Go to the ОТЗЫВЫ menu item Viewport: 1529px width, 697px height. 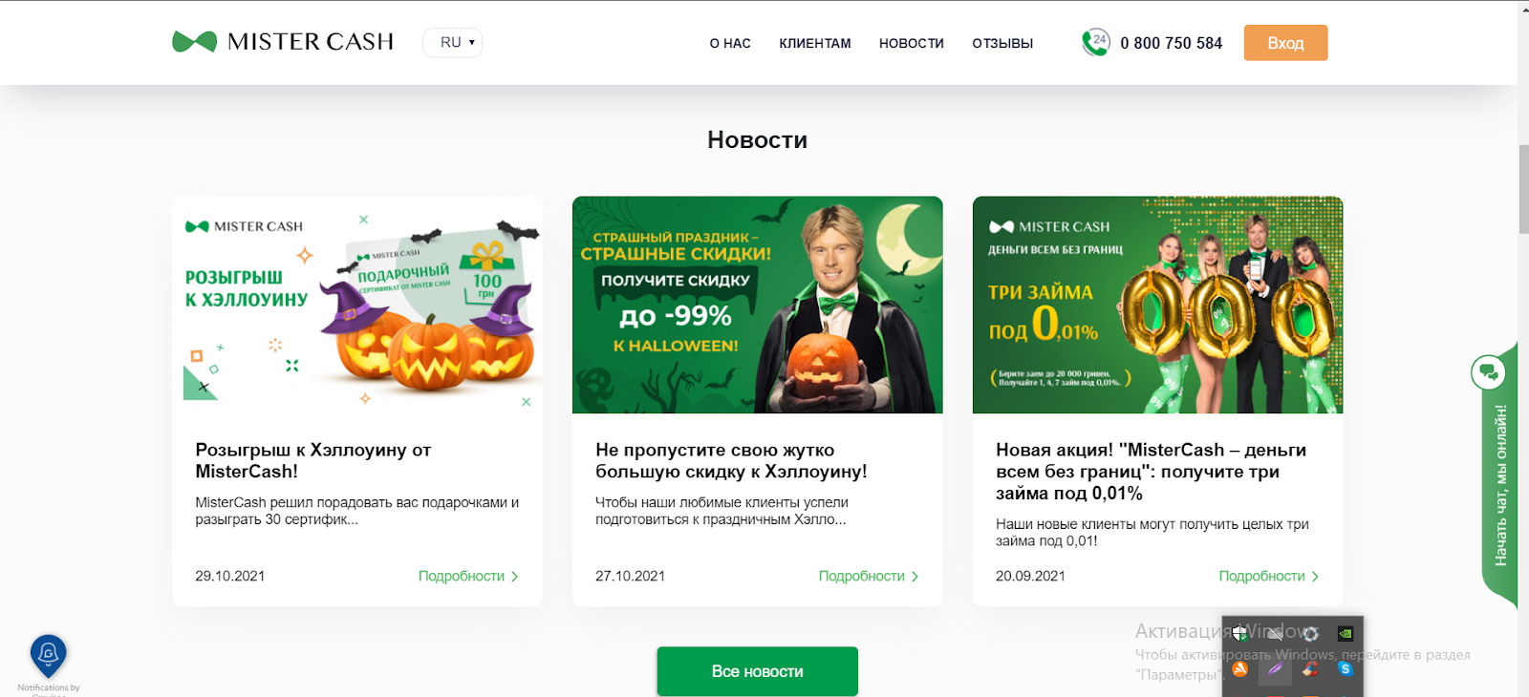click(x=1002, y=43)
